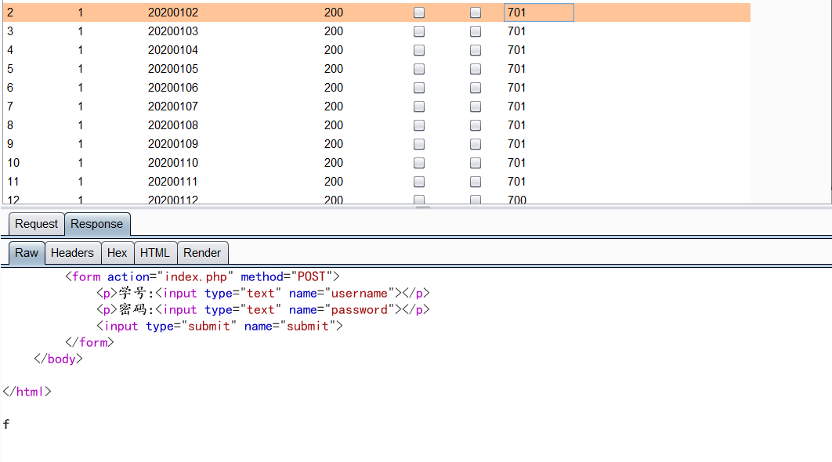The width and height of the screenshot is (832, 462).
Task: Tick the second checkbox in the 20200108 row
Action: click(x=476, y=126)
